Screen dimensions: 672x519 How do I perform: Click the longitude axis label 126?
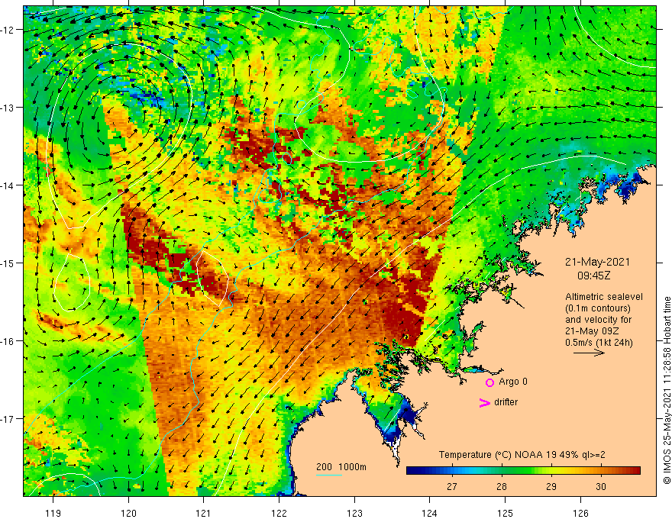pos(580,513)
